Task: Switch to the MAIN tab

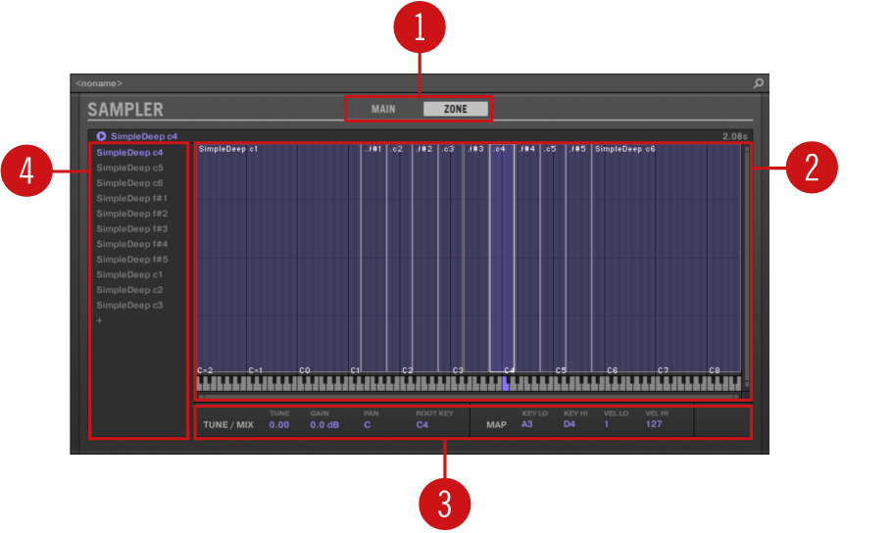Action: tap(383, 109)
